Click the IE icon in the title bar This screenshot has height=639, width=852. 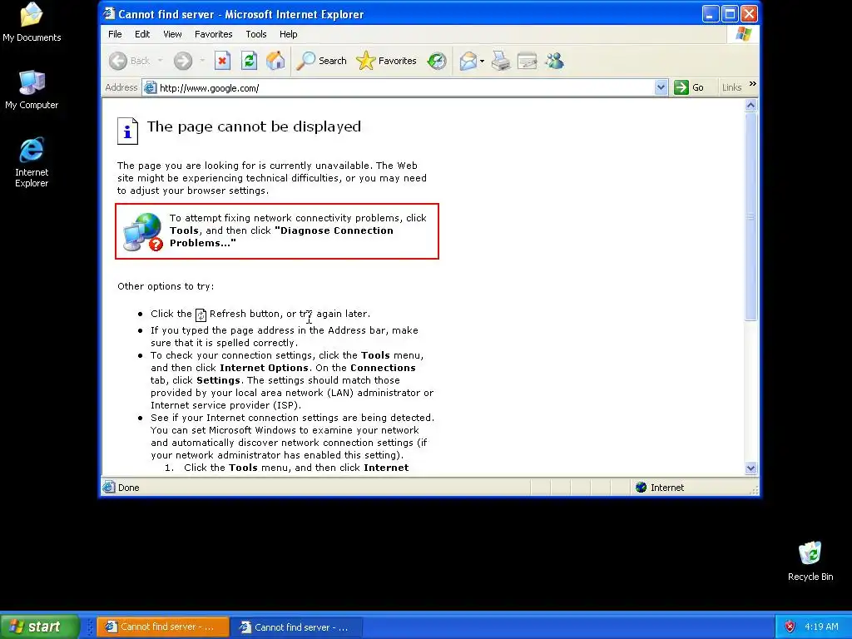[109, 13]
